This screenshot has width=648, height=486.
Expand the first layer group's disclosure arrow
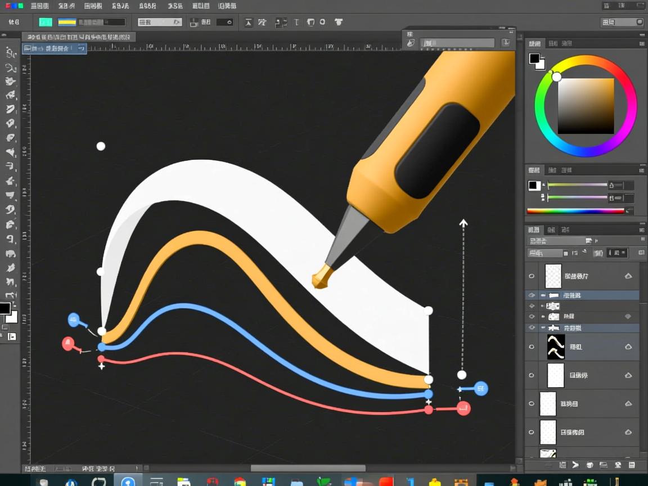(x=543, y=295)
